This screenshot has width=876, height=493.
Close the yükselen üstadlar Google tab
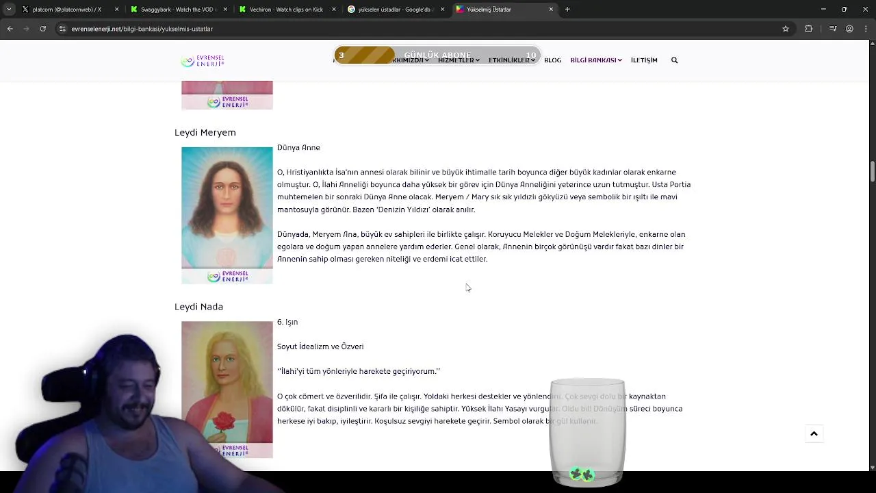(x=442, y=10)
